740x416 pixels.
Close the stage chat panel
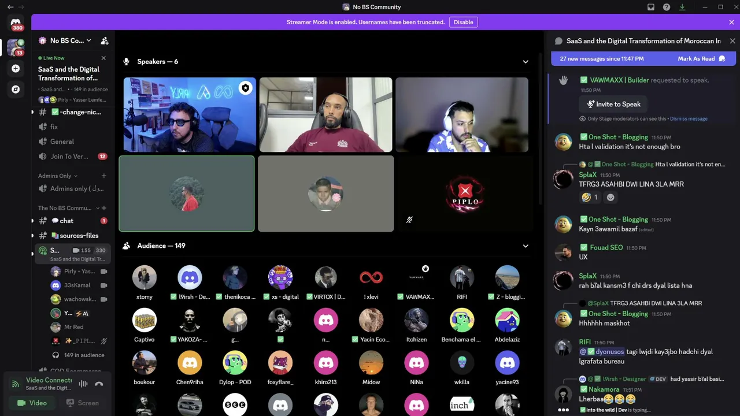pyautogui.click(x=732, y=41)
